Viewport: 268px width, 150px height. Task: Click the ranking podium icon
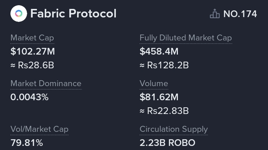click(x=215, y=14)
